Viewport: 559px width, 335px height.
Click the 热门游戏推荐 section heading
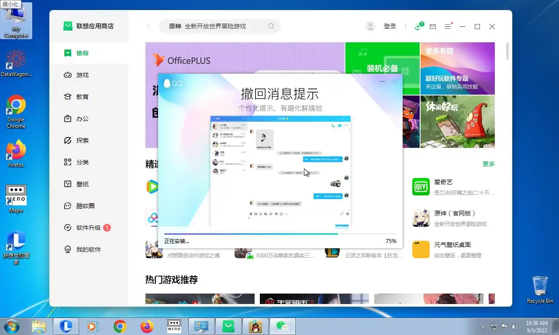(172, 280)
